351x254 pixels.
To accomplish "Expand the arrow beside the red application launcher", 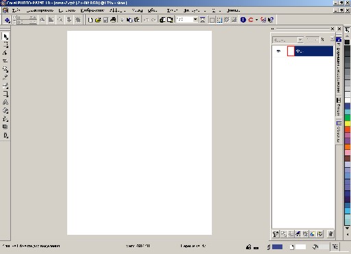I will tap(256, 20).
